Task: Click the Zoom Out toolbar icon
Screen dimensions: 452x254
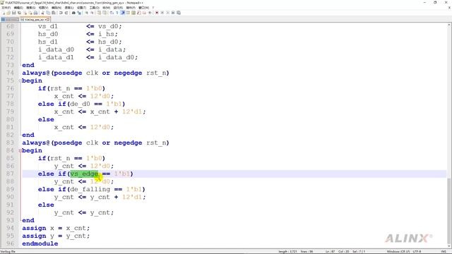Action: (92, 13)
